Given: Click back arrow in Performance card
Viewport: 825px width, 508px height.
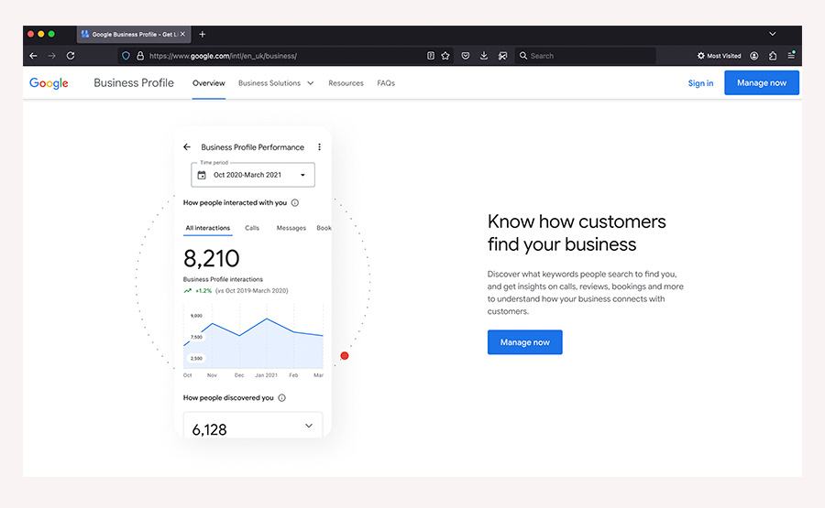Looking at the screenshot, I should pos(187,147).
